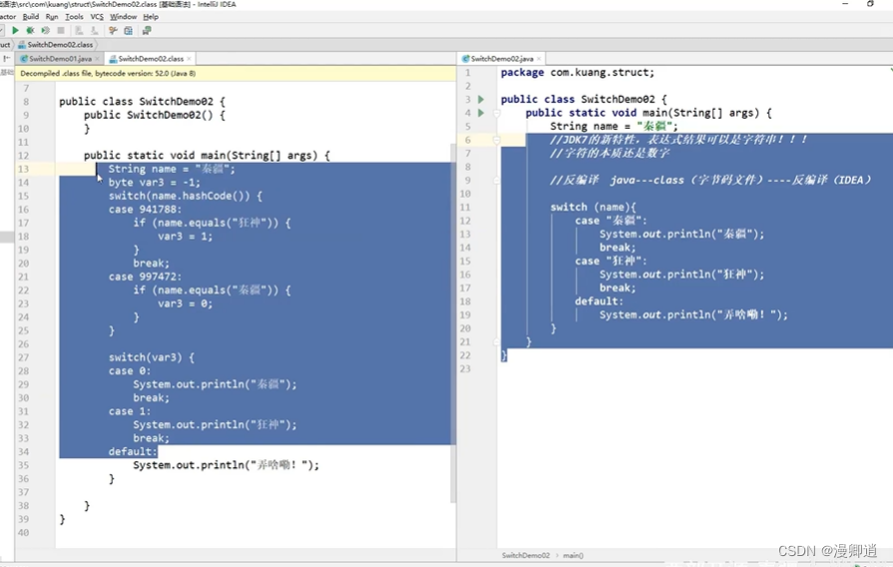Open the Project Structure icon
The height and width of the screenshot is (567, 893).
click(128, 31)
